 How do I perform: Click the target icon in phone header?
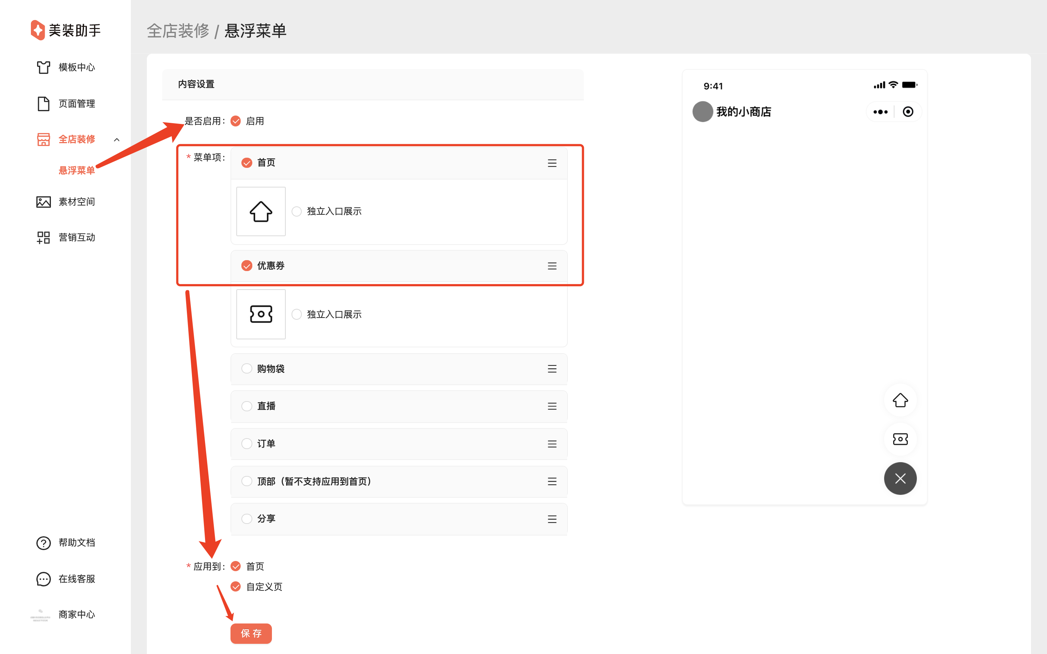908,112
